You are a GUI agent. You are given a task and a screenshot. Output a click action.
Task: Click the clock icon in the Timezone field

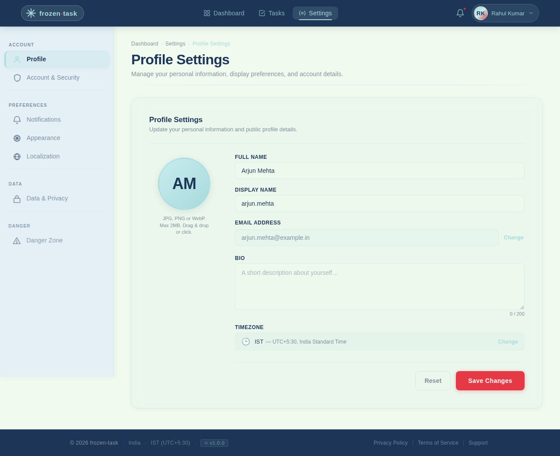click(246, 341)
